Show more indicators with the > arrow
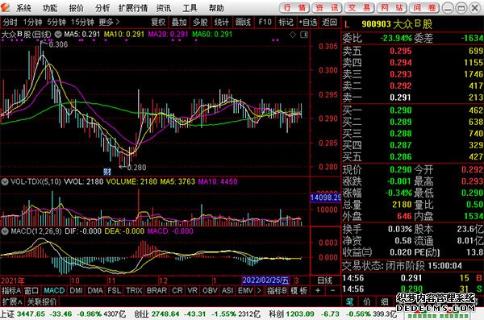This screenshot has height=320, width=484. (x=259, y=290)
